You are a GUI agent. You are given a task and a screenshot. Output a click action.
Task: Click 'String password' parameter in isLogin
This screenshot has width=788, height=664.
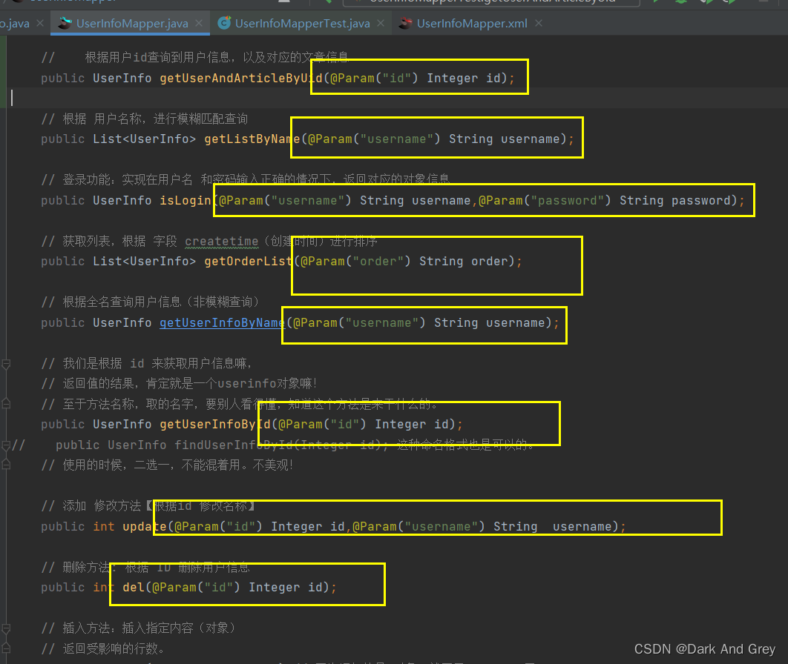pos(675,200)
